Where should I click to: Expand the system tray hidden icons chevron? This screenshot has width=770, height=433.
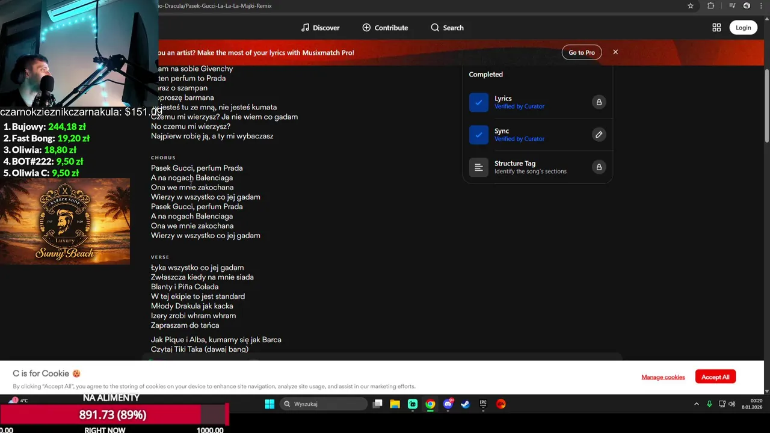[x=697, y=404]
